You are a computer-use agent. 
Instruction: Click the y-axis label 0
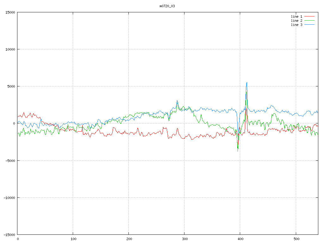click(14, 124)
